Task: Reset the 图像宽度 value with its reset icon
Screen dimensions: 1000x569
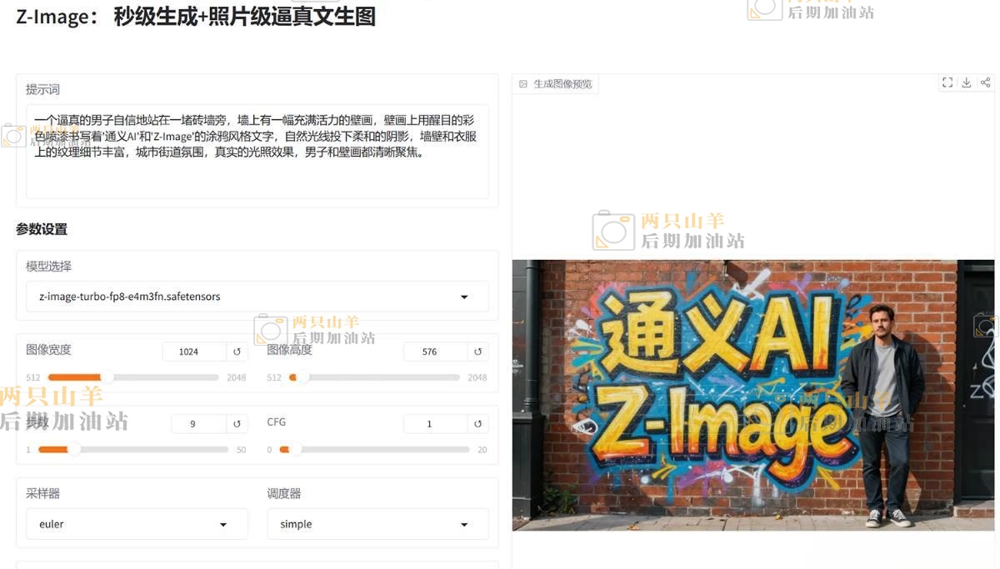Action: (x=237, y=352)
